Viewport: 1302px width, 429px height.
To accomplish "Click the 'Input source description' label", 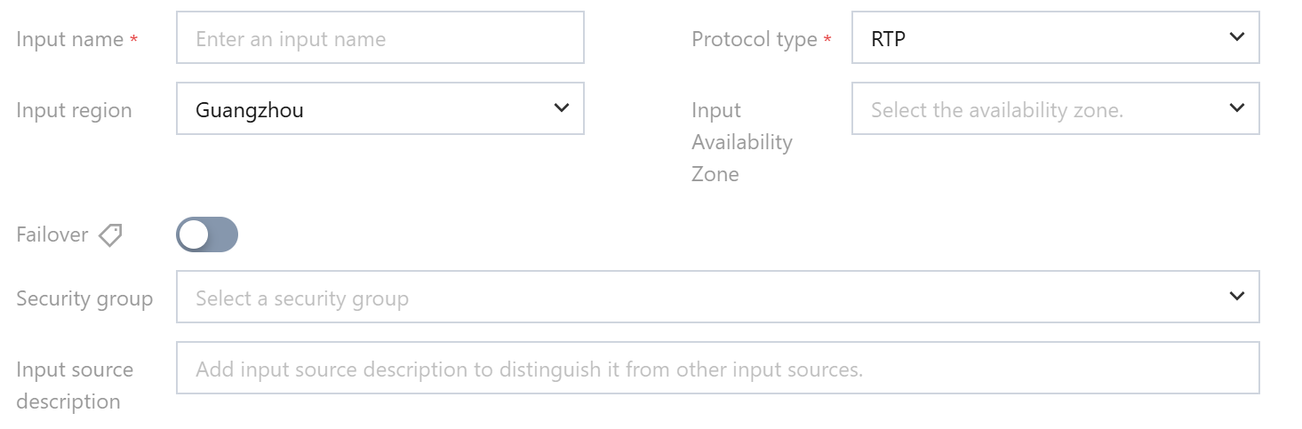I will tap(75, 385).
